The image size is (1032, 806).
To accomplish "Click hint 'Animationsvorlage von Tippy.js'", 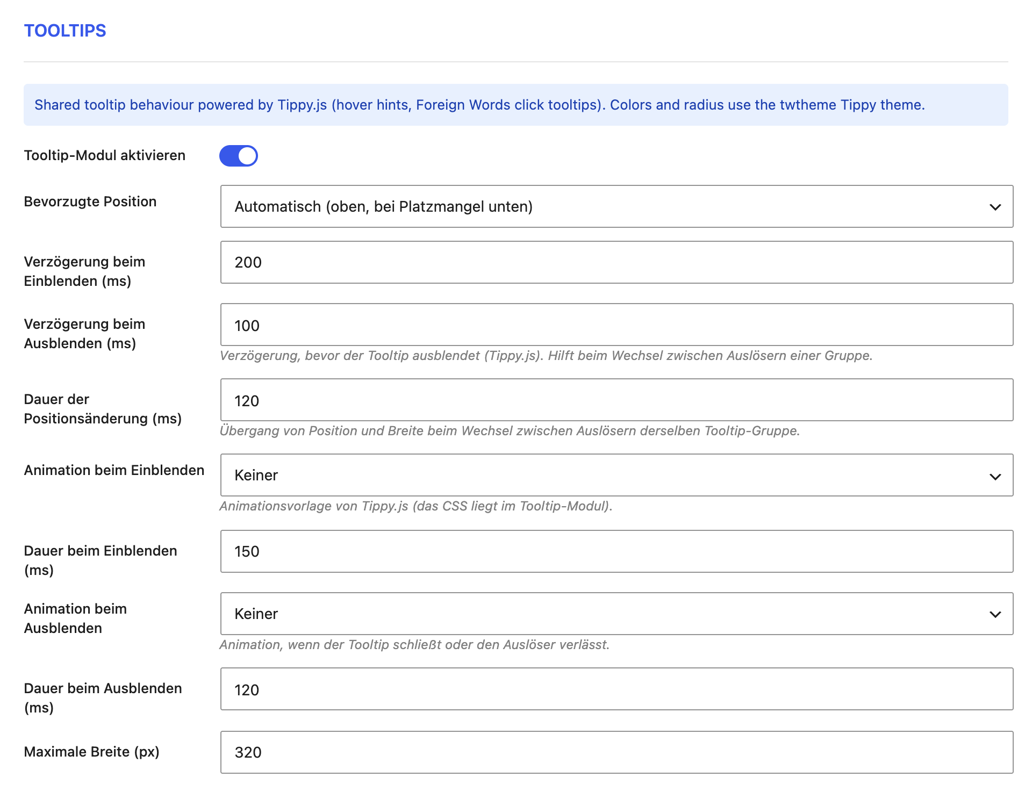I will (x=416, y=506).
